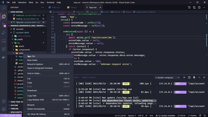Open timeline history icon in editor toolbar

(189, 7)
